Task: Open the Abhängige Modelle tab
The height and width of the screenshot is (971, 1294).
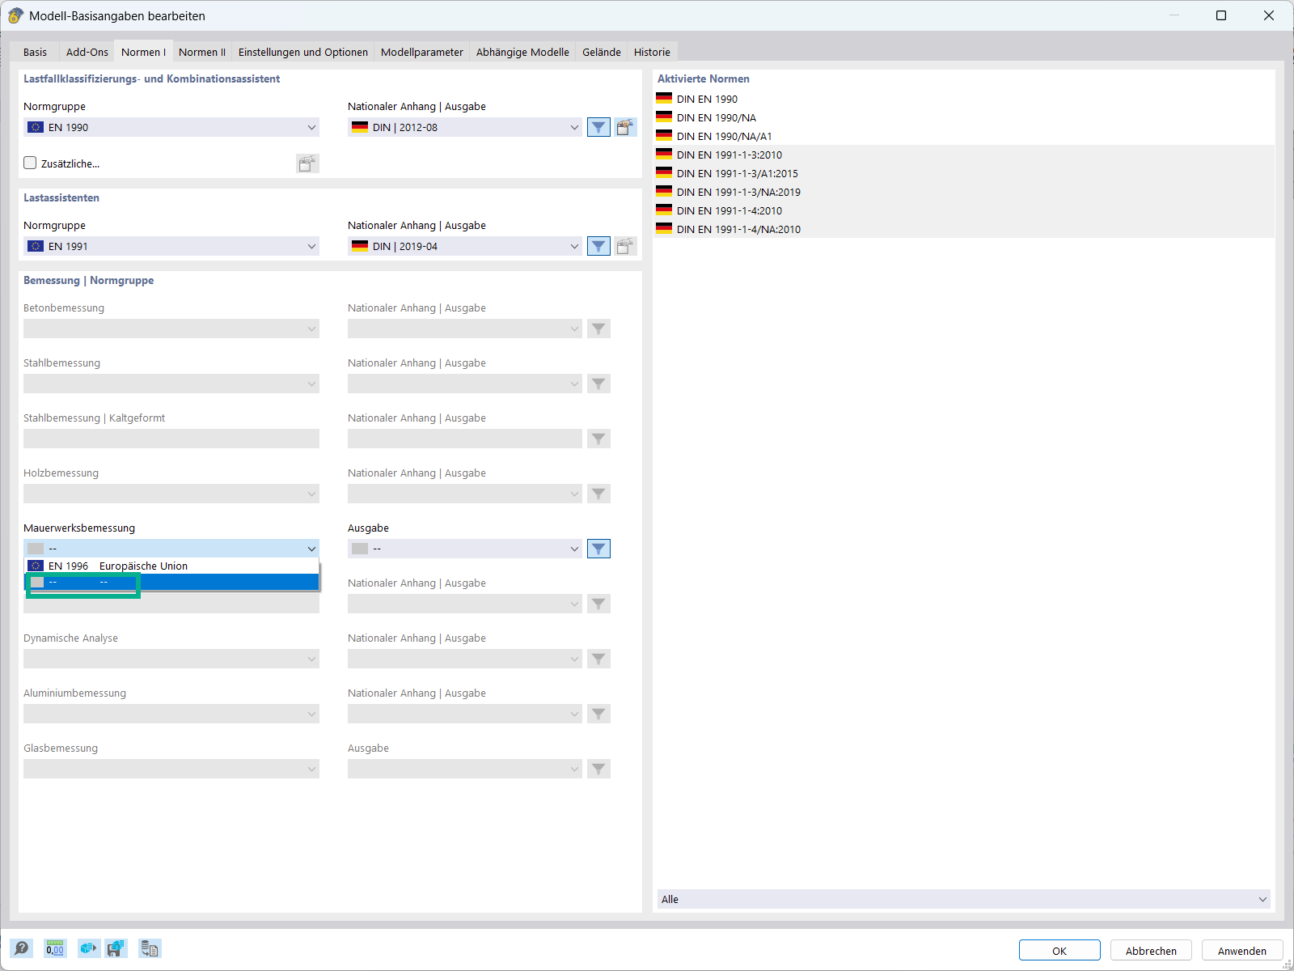Action: (x=522, y=52)
